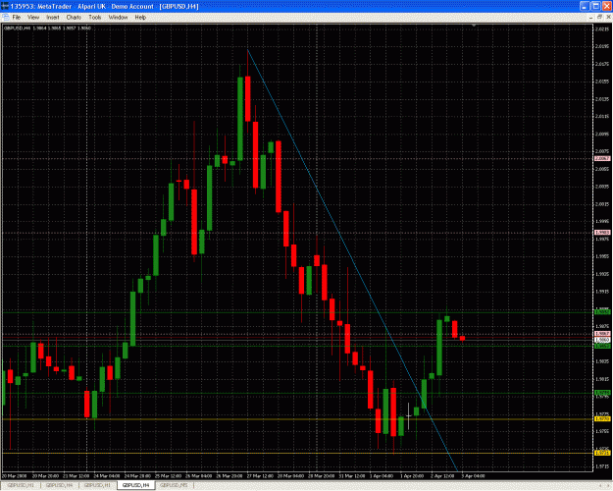The width and height of the screenshot is (613, 491).
Task: Open the Charts menu
Action: [74, 18]
